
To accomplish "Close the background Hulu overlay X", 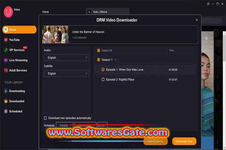I will [x=207, y=38].
